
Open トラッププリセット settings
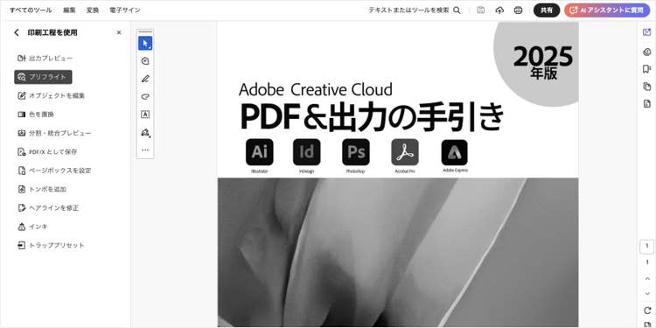pyautogui.click(x=51, y=245)
